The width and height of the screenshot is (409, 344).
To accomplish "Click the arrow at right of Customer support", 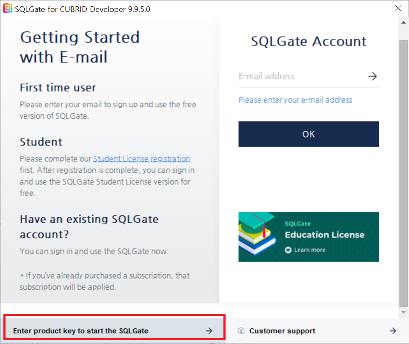I will pos(393,331).
